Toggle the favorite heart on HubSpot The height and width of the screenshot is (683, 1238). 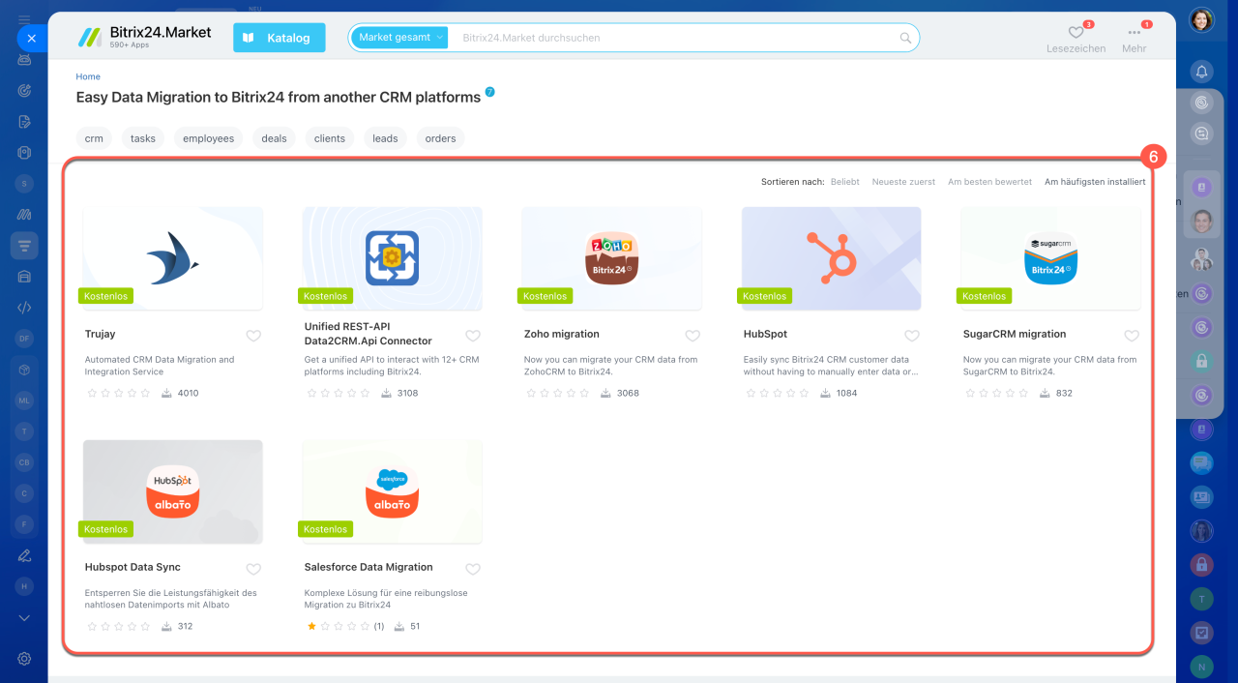(912, 336)
